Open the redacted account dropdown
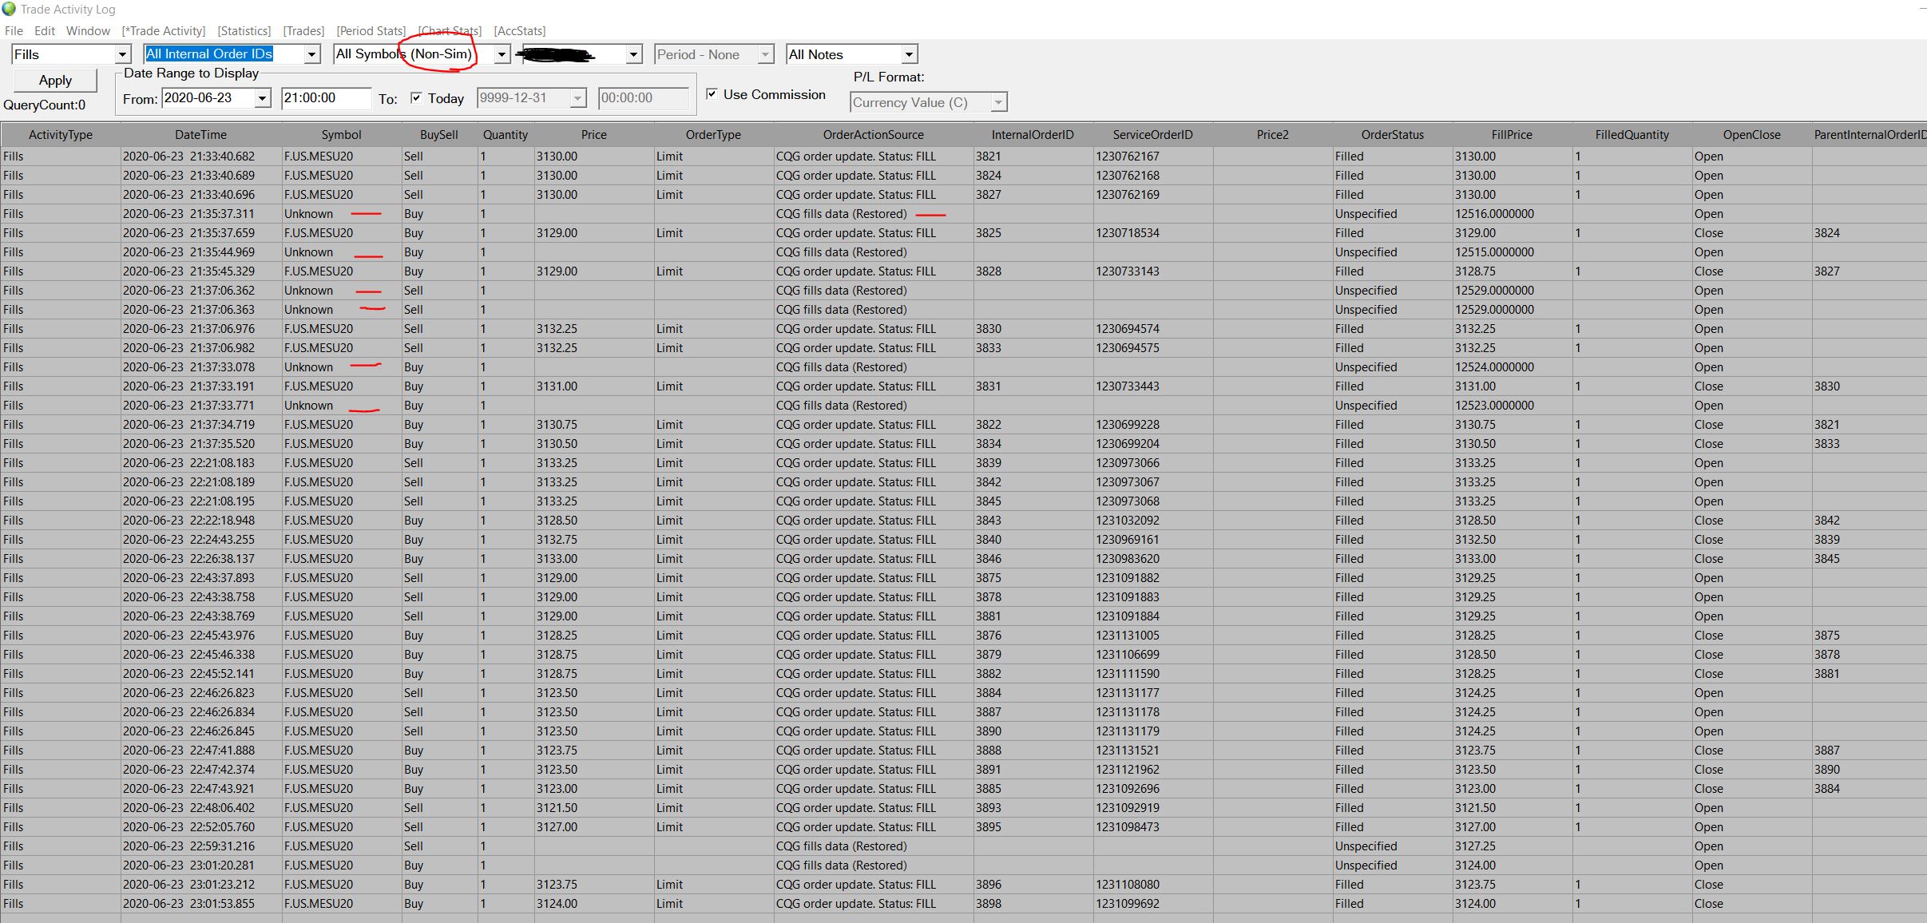1927x923 pixels. point(633,54)
